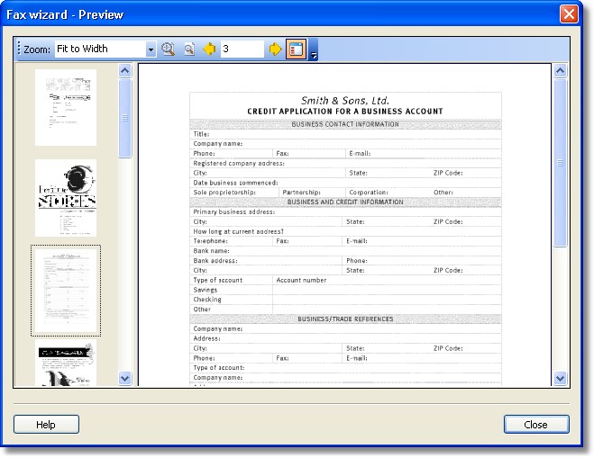
Task: Click the zoom in magnifier icon
Action: (168, 49)
